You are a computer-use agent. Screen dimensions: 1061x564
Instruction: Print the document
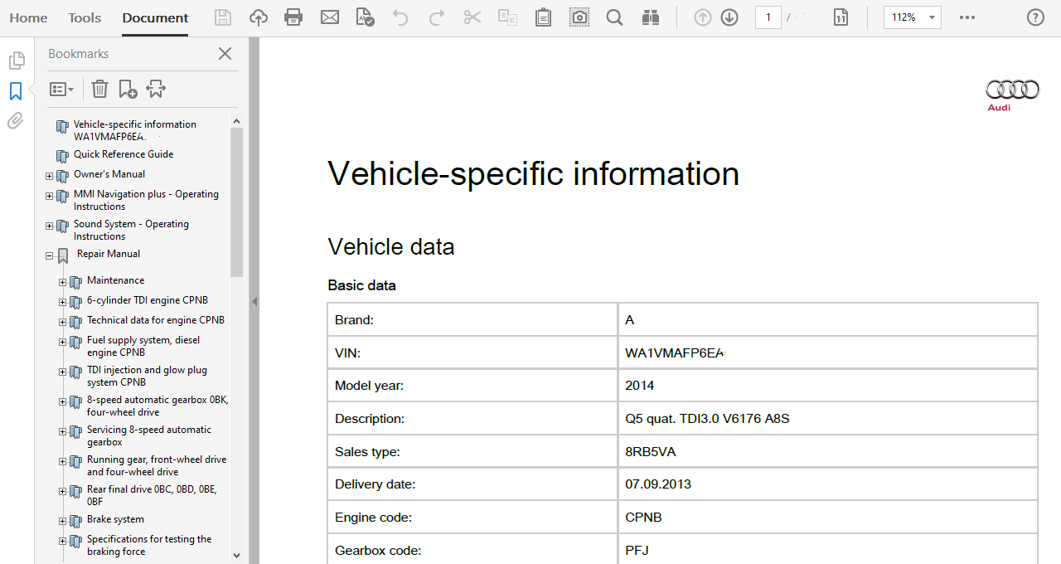[x=293, y=17]
